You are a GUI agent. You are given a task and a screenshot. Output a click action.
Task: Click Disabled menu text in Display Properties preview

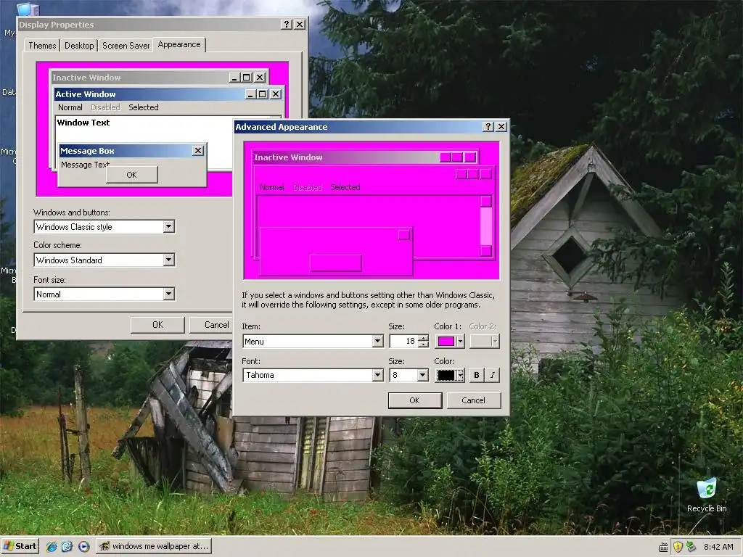(105, 107)
